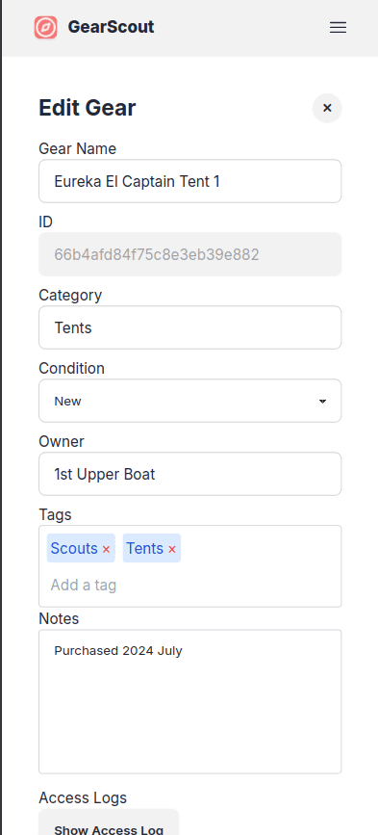Click the GearScout compass logo icon
Viewport: 378px width, 835px height.
click(46, 27)
